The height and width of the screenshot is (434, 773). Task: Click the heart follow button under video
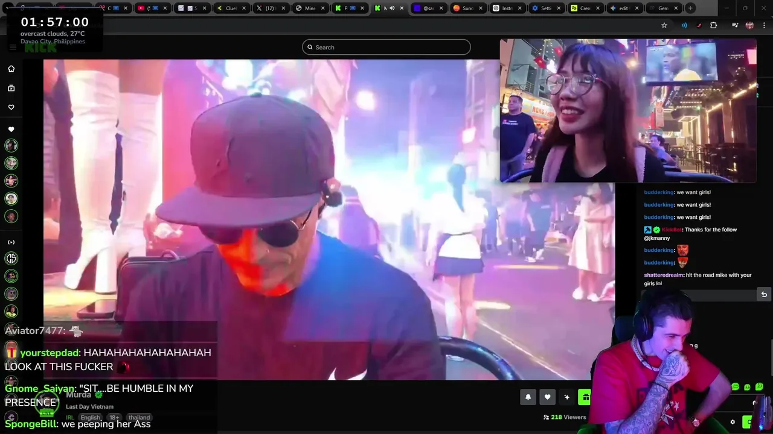pos(547,397)
